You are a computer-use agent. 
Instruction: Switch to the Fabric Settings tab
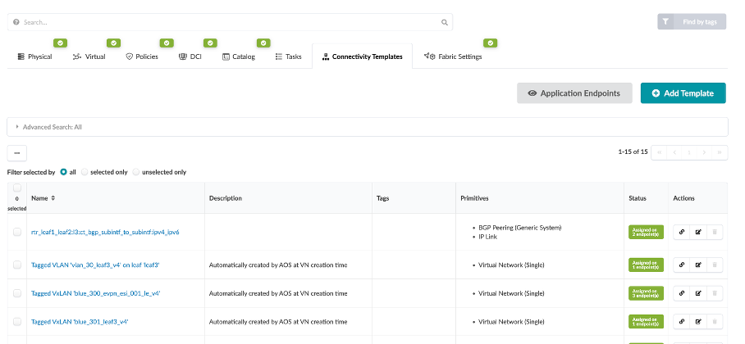tap(453, 57)
